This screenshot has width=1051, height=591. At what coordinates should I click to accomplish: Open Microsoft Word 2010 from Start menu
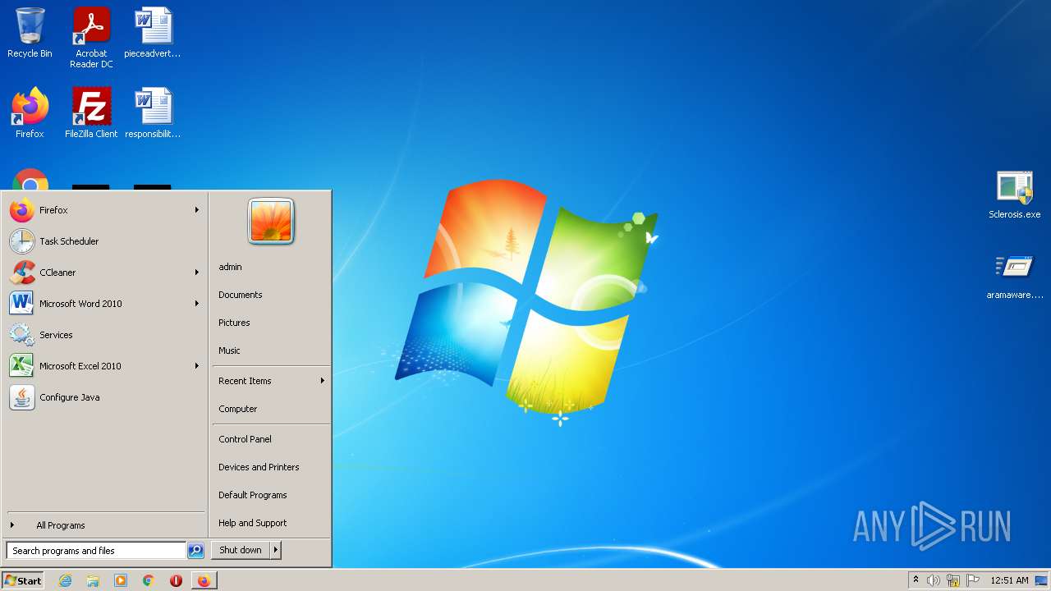pyautogui.click(x=104, y=304)
